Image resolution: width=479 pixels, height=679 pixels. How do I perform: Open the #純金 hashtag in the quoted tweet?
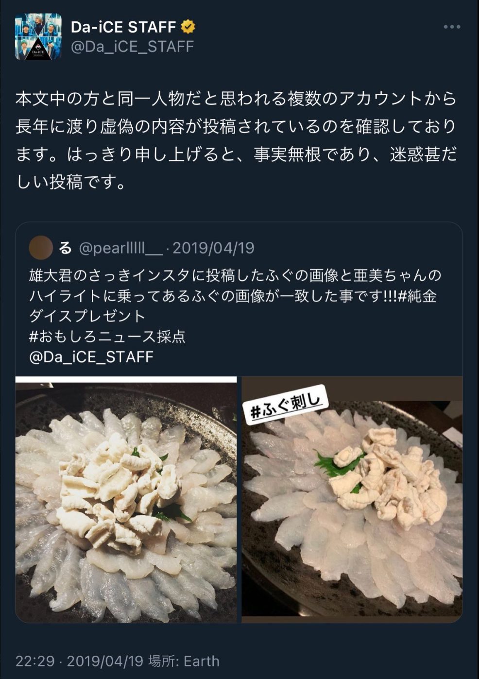tap(417, 296)
